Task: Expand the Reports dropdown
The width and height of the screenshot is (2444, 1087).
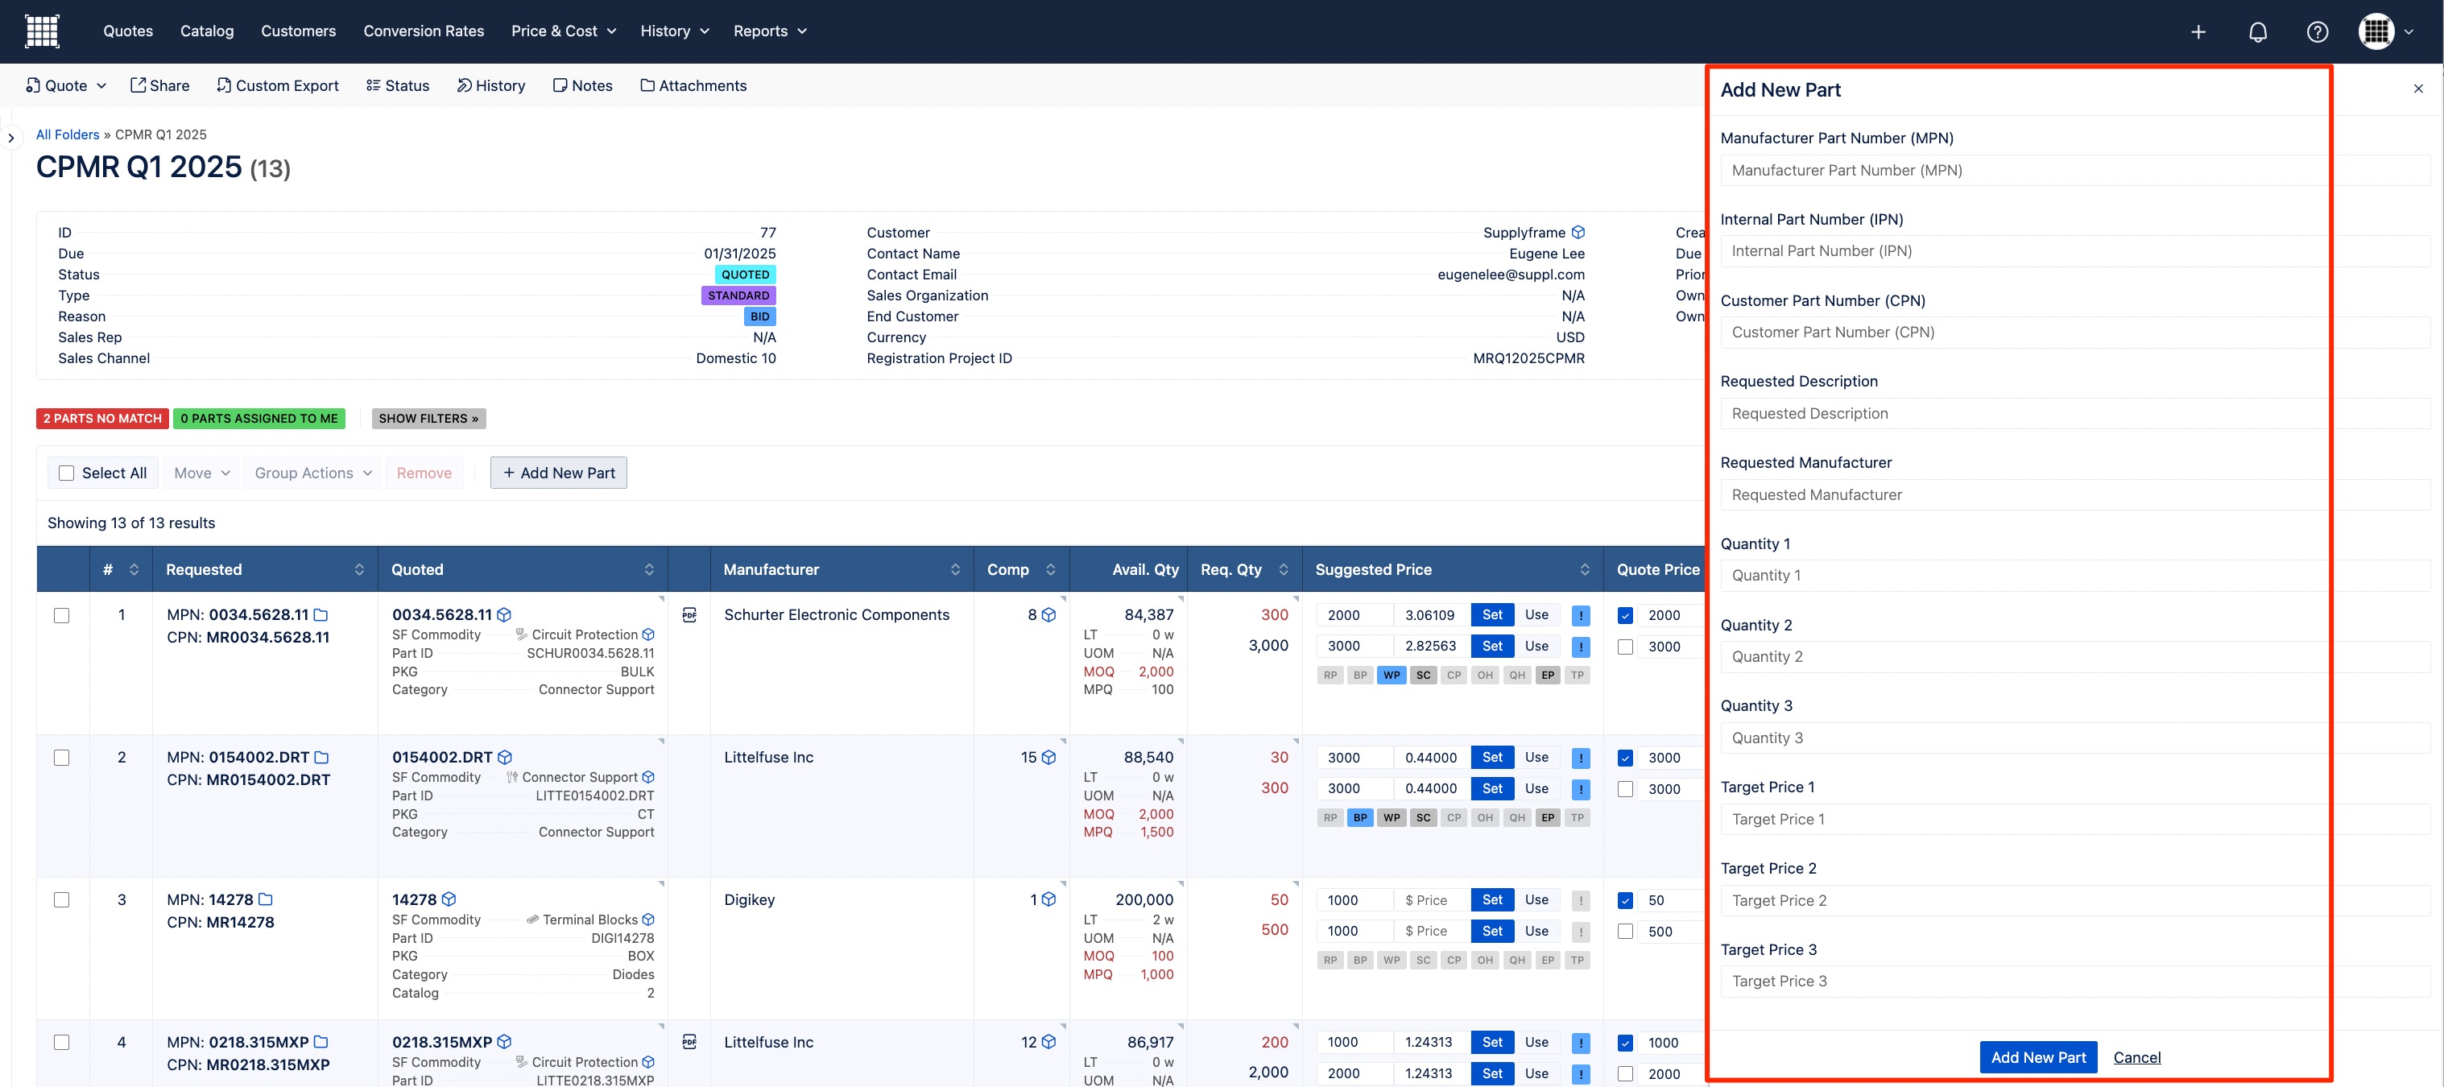Action: [770, 31]
